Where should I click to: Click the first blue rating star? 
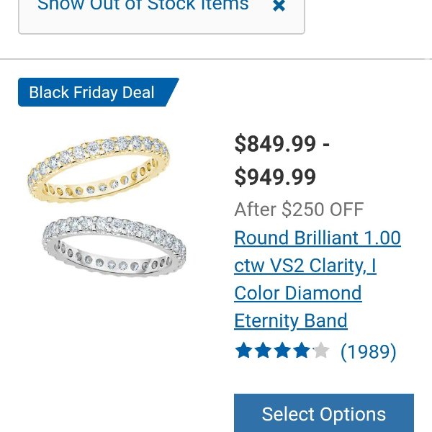(244, 351)
